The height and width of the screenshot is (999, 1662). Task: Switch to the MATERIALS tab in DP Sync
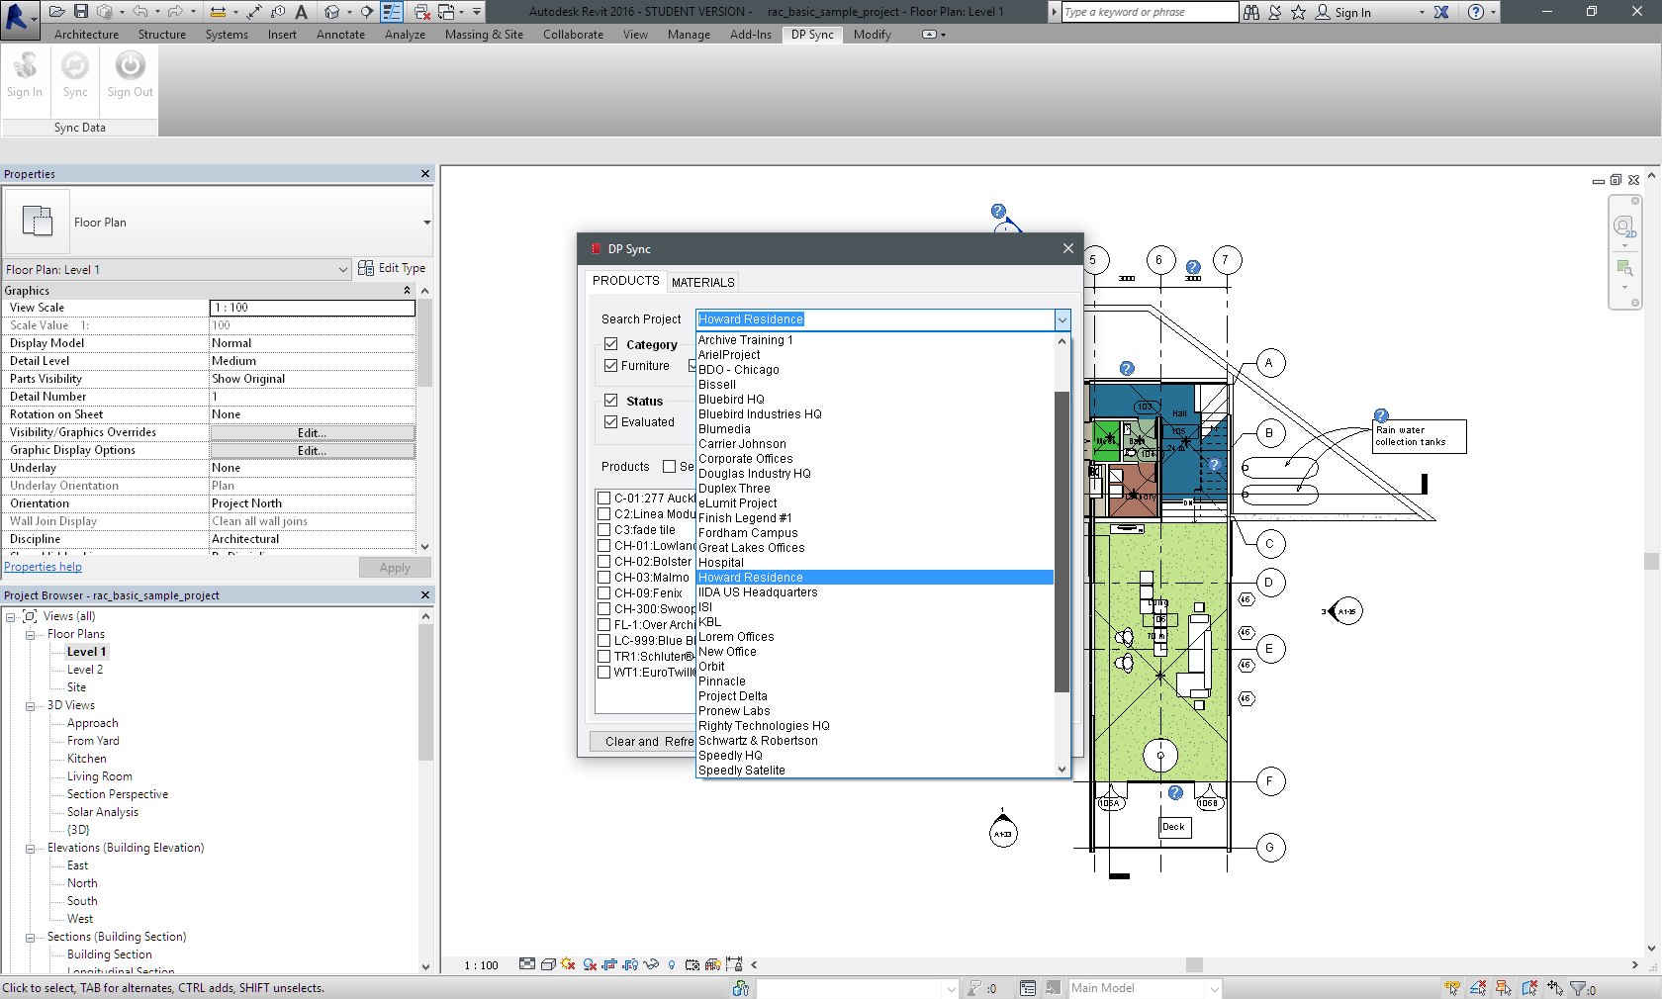702,282
